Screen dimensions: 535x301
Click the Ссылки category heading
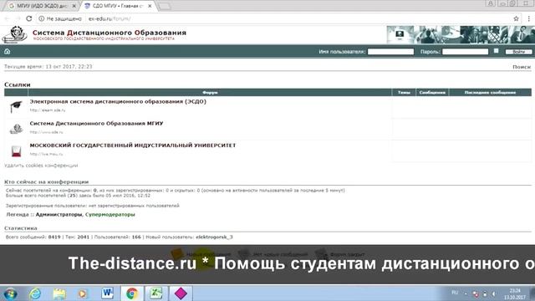[x=18, y=84]
